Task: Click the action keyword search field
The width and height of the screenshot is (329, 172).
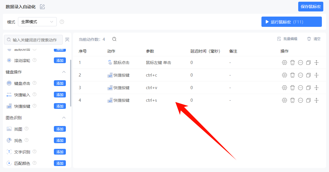Action: click(34, 40)
